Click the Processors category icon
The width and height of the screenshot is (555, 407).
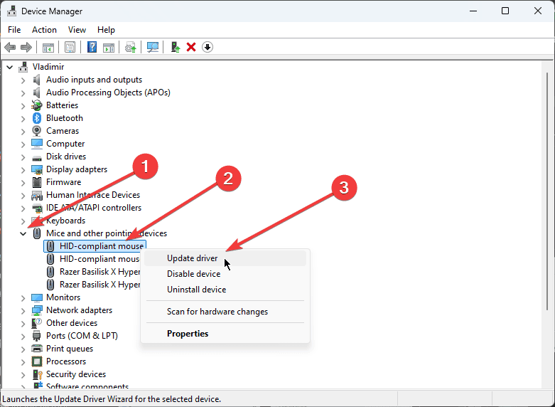[x=37, y=361]
